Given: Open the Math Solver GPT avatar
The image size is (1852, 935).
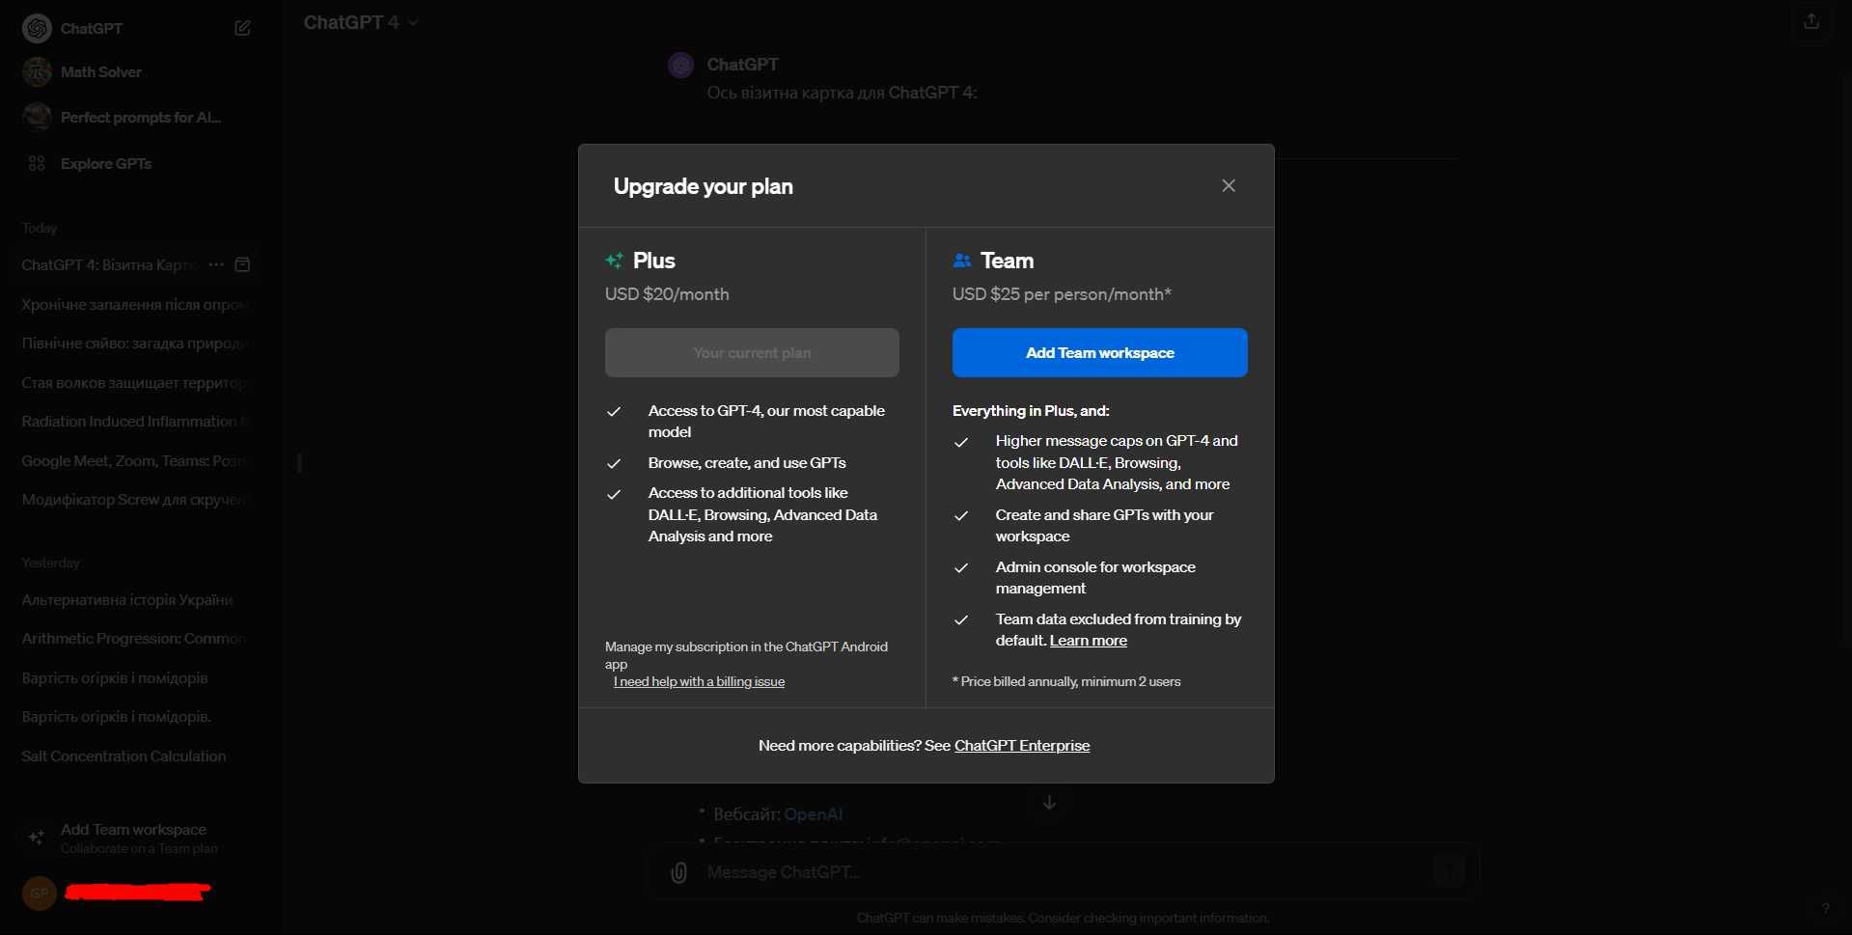Looking at the screenshot, I should coord(37,71).
